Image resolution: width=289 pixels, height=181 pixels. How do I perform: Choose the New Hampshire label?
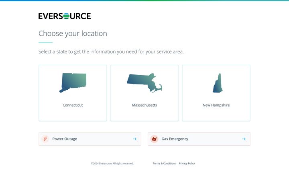coord(216,105)
